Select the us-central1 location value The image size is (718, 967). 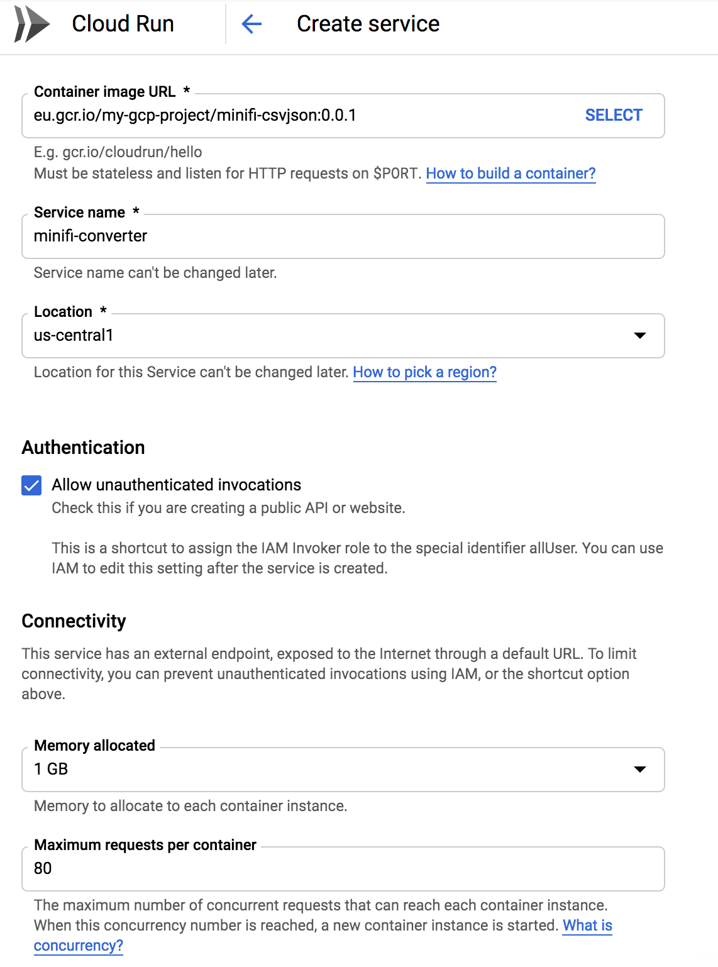click(x=74, y=336)
